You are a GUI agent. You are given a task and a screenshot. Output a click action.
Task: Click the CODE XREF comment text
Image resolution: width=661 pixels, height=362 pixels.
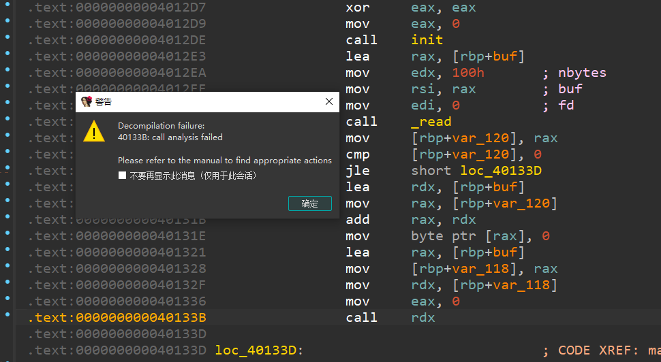[600, 350]
